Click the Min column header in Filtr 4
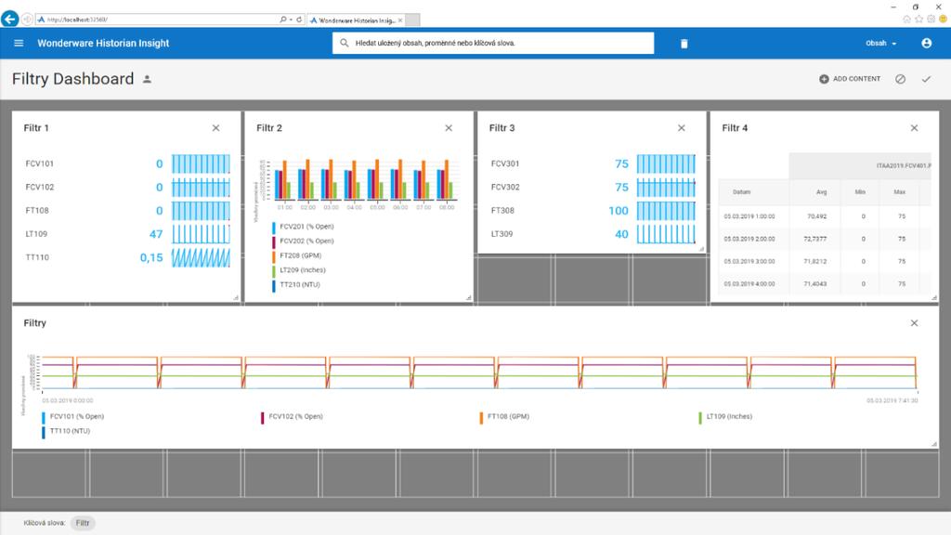Image resolution: width=951 pixels, height=535 pixels. (860, 191)
